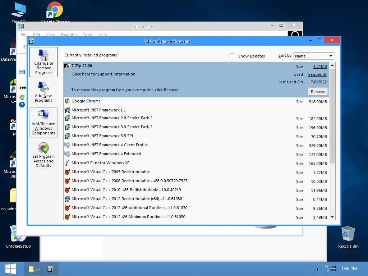Select 'Microsoft .NET Framework 4 Extended' entry
This screenshot has height=276, width=368.
coord(106,154)
